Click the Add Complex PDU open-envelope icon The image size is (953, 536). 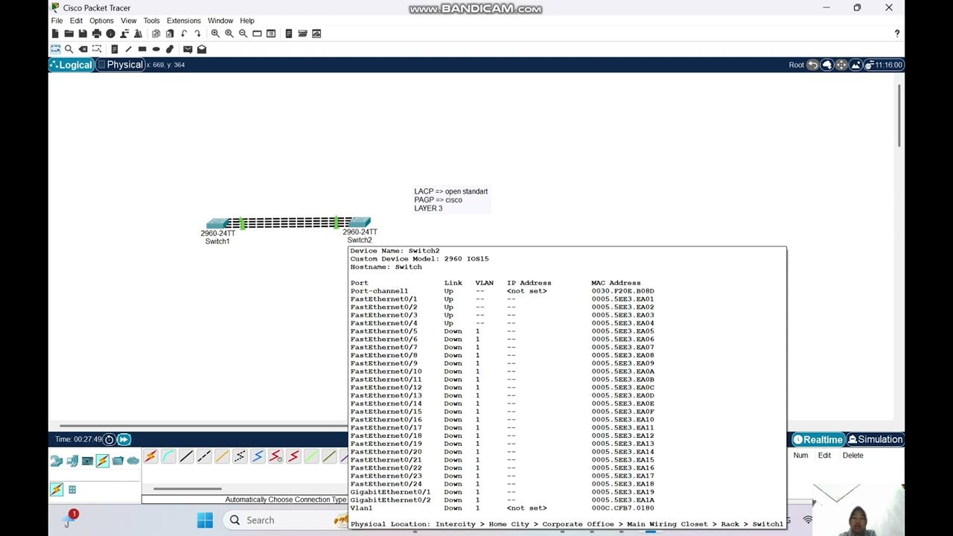coord(202,49)
